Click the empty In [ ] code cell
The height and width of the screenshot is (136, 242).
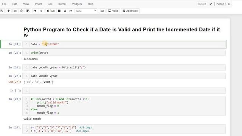[124, 91]
